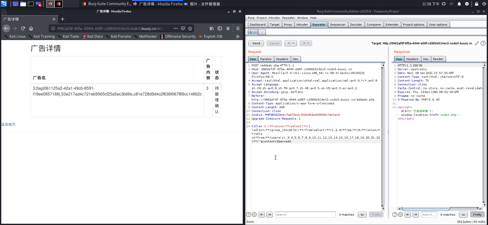
Task: Click the Pocket save icon in address bar
Action: point(183,28)
